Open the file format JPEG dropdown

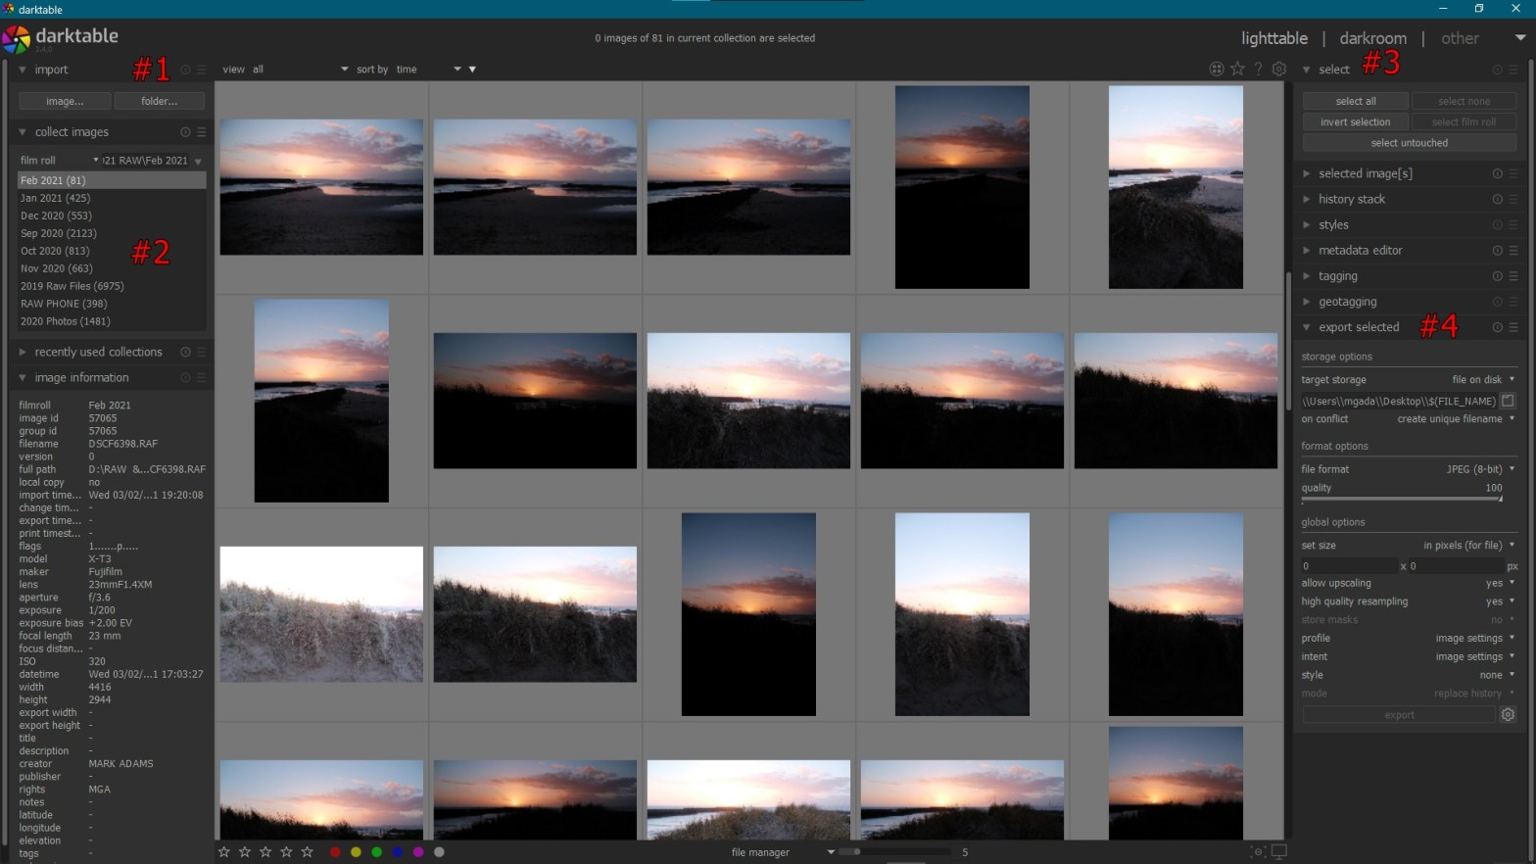tap(1479, 469)
